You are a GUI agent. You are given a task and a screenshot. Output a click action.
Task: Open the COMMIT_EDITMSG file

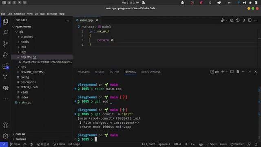(x=33, y=72)
